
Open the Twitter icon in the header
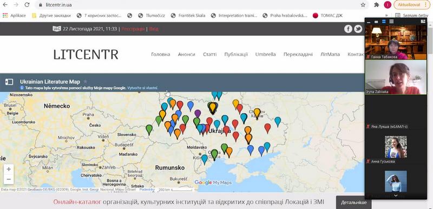[358, 29]
